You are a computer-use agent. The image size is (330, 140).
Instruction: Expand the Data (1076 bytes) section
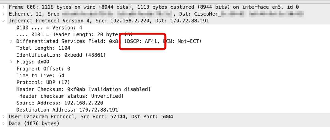point(3,124)
